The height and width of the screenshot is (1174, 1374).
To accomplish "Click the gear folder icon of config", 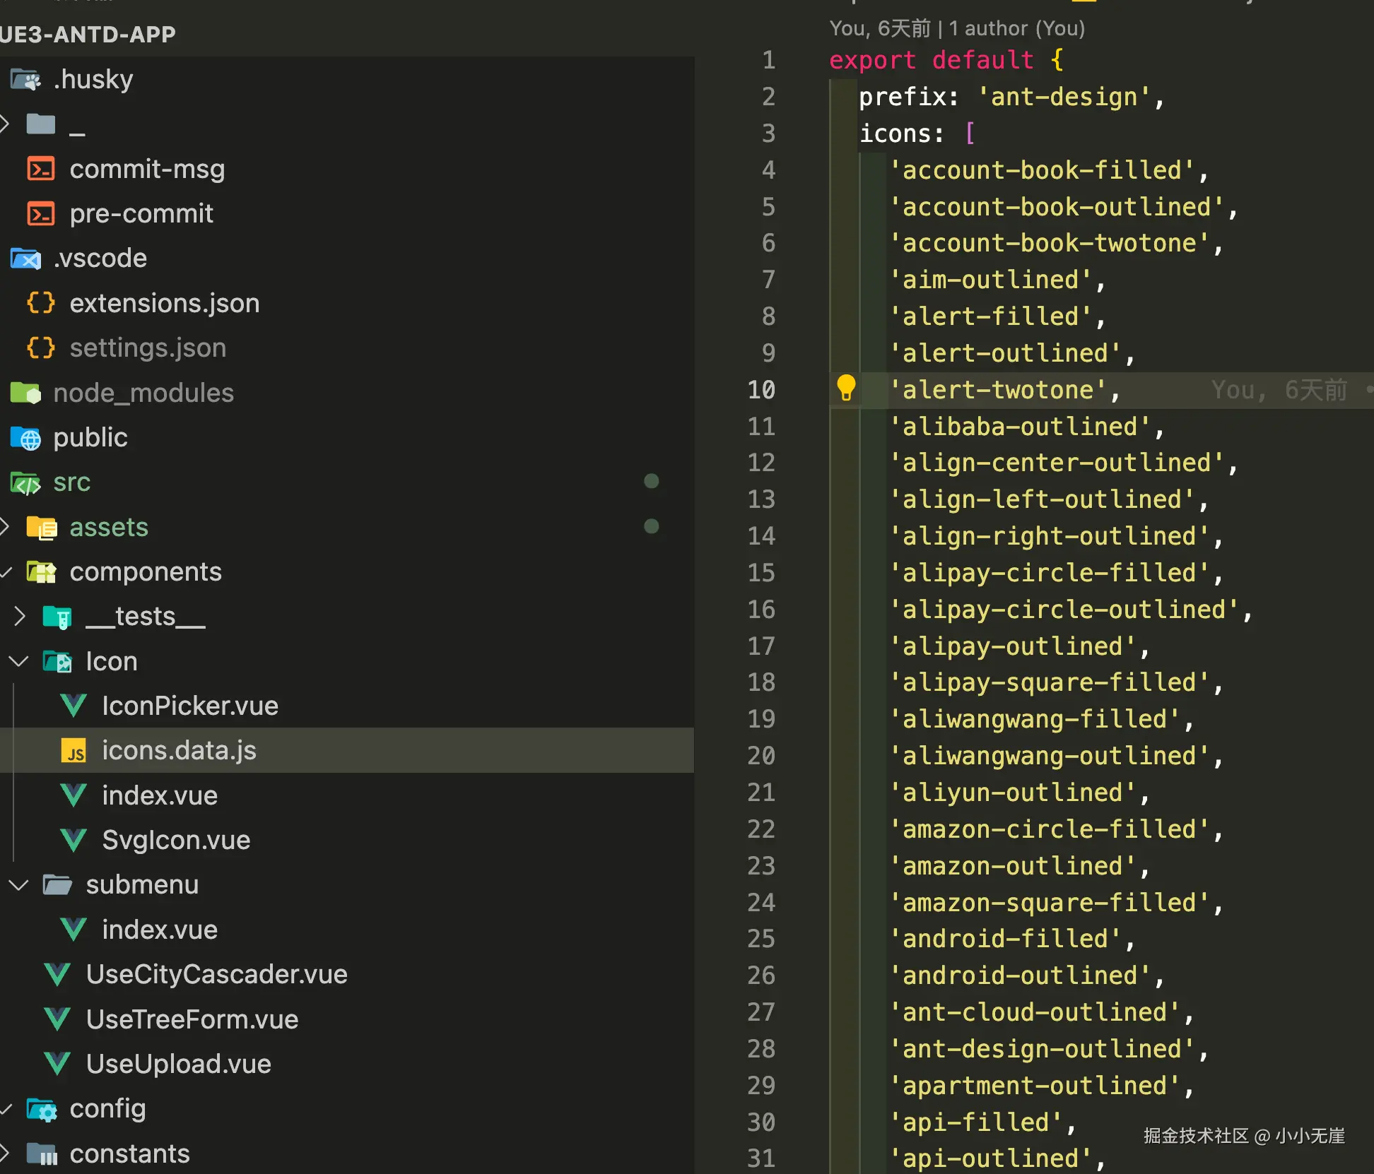I will click(x=42, y=1110).
